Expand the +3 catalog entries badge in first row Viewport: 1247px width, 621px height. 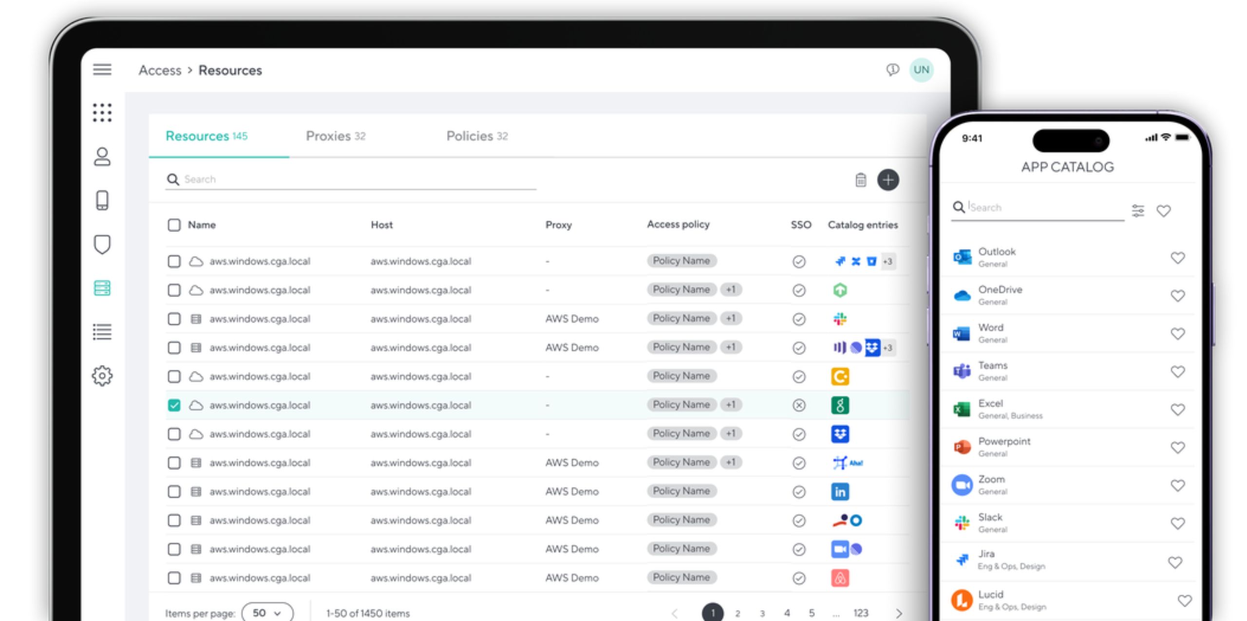888,262
